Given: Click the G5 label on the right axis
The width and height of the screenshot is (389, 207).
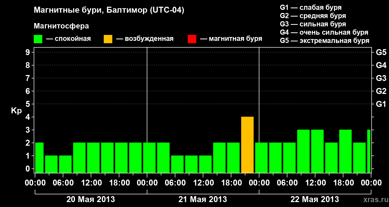Looking at the screenshot, I should tap(381, 52).
